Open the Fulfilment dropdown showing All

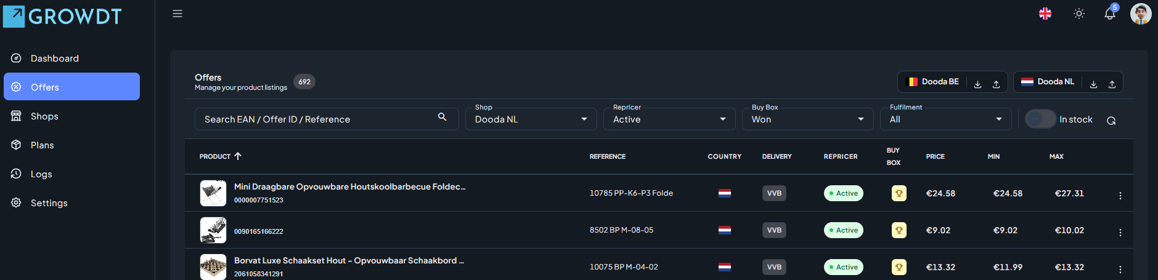(x=945, y=119)
